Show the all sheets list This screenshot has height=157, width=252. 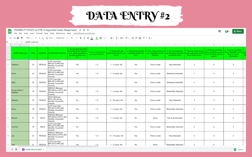pos(16,149)
